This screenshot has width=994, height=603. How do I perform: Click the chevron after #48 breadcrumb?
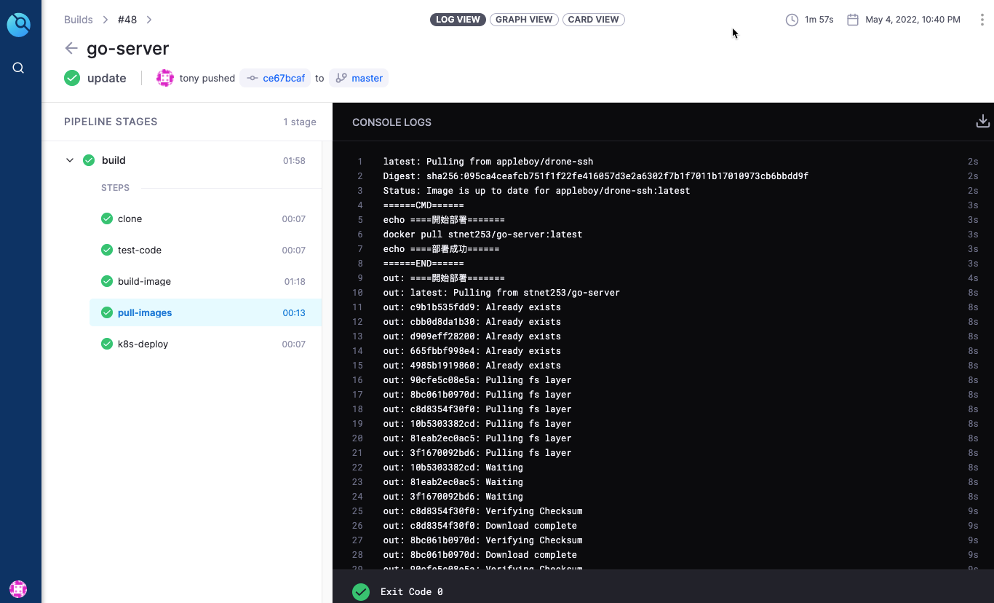click(149, 20)
